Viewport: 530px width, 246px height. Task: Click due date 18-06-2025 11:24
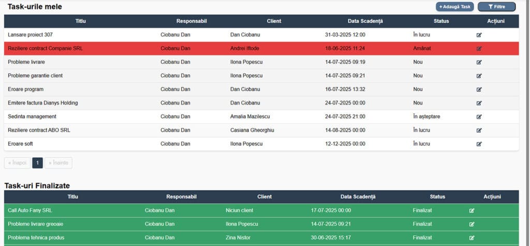tap(345, 48)
